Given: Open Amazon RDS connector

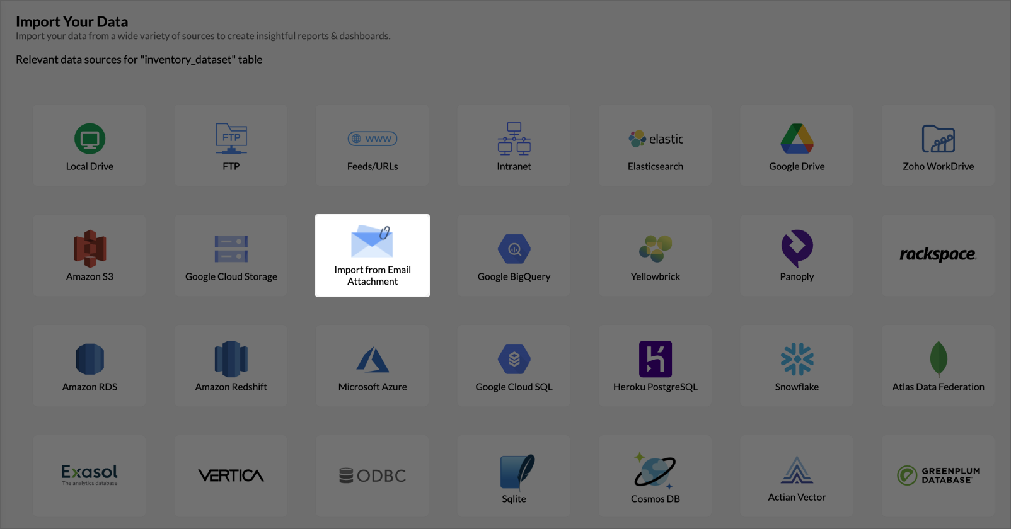Looking at the screenshot, I should coord(90,366).
